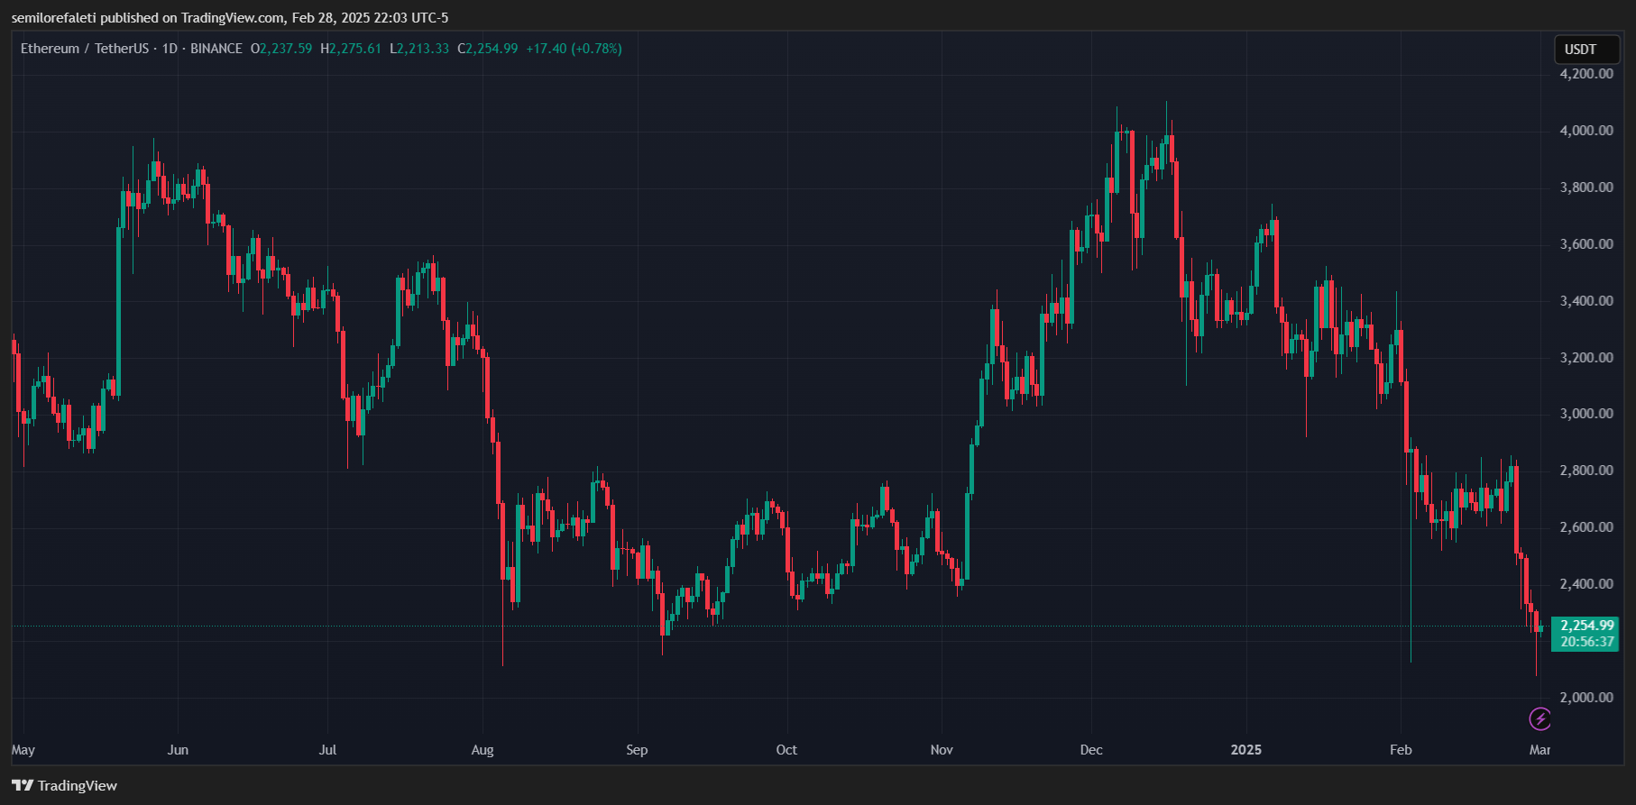
Task: Click the Oct label on the time axis
Action: click(x=786, y=750)
